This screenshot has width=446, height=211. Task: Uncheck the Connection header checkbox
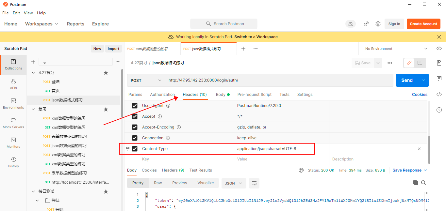pyautogui.click(x=134, y=138)
